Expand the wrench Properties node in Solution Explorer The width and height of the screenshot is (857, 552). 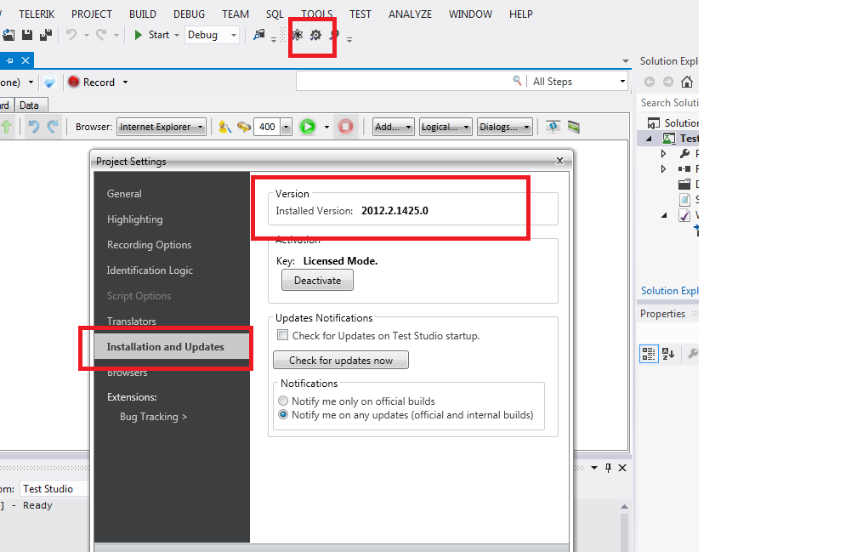tap(663, 154)
